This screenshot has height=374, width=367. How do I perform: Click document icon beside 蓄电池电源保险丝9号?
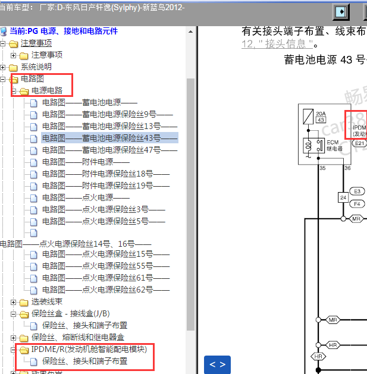(x=34, y=115)
